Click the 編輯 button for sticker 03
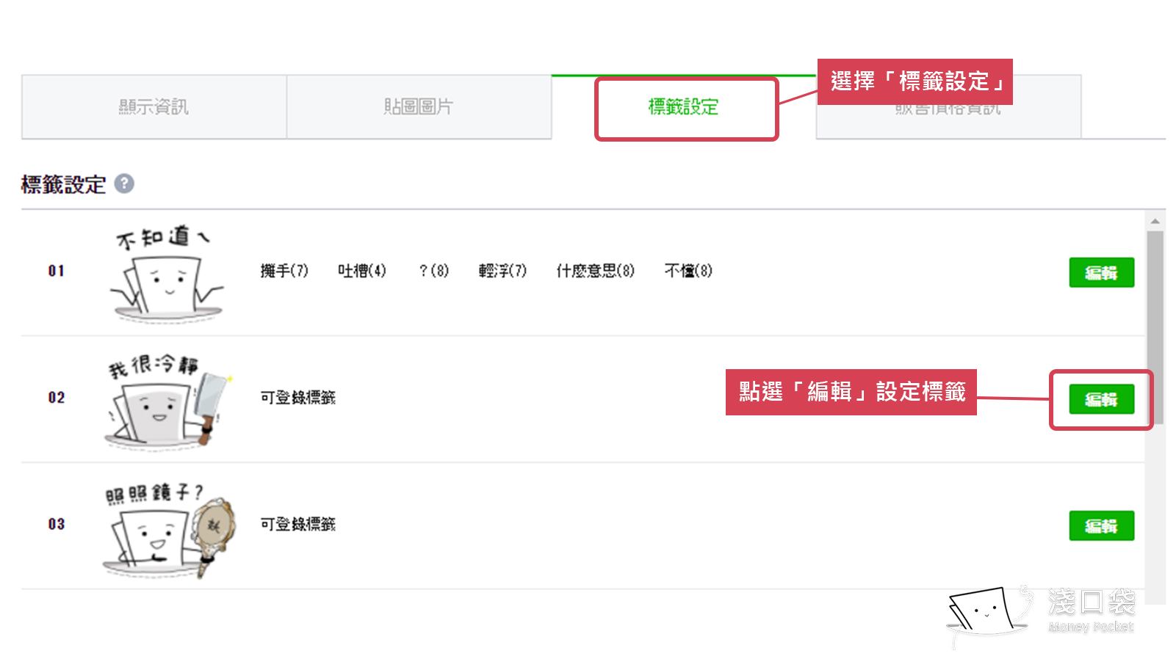Viewport: 1176px width, 659px height. pyautogui.click(x=1101, y=525)
